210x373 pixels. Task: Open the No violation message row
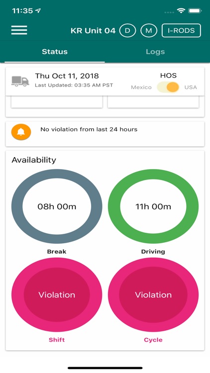tap(105, 134)
